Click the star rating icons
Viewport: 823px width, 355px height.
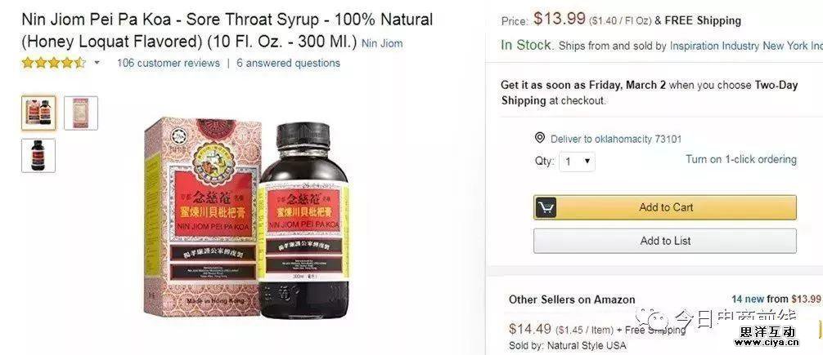point(53,64)
